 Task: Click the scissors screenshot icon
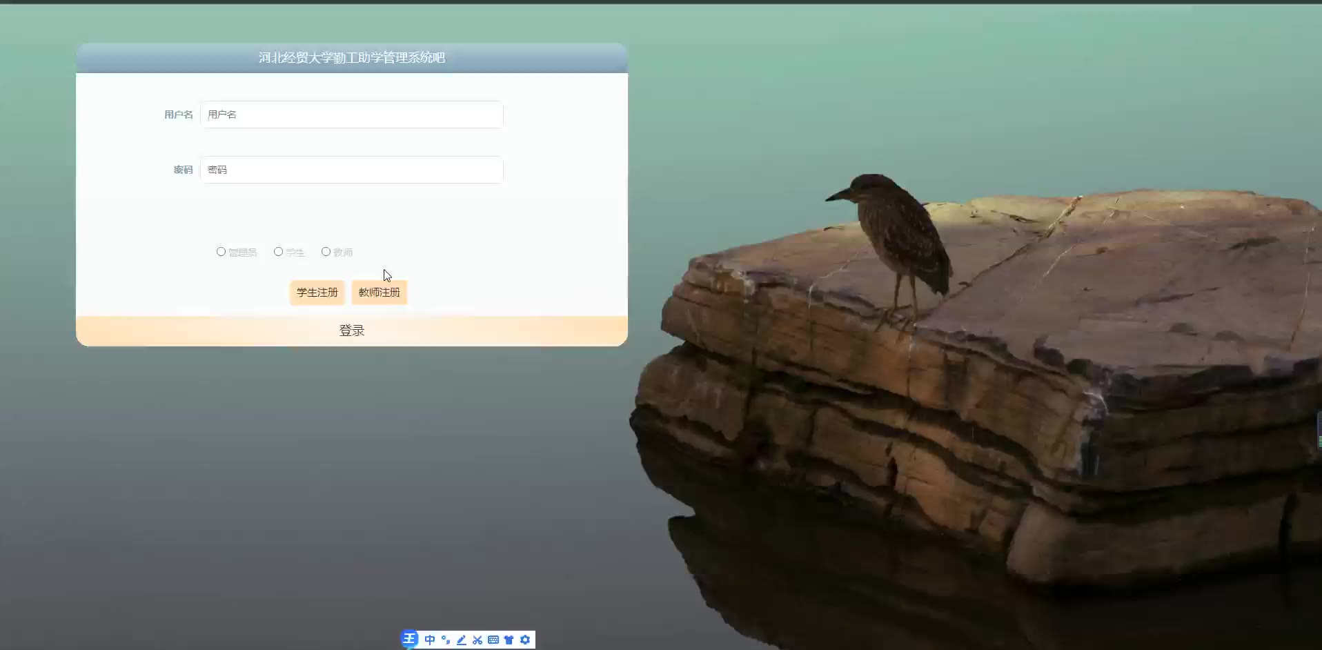coord(477,640)
